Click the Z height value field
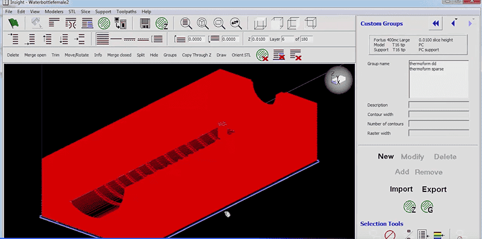The width and height of the screenshot is (482, 239). click(260, 39)
